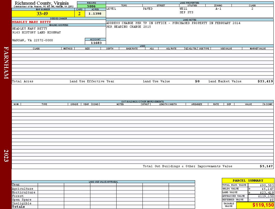Click the PARCEL SUMMARY header
This screenshot has height=209, width=275.
tap(248, 181)
